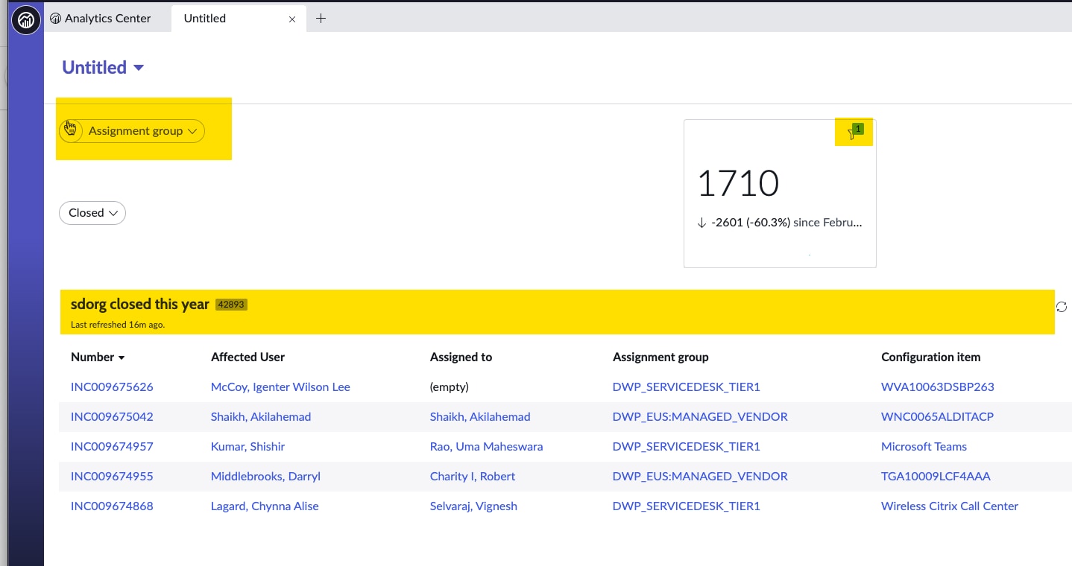This screenshot has width=1072, height=566.
Task: Open the Closed filter dropdown
Action: pos(92,213)
